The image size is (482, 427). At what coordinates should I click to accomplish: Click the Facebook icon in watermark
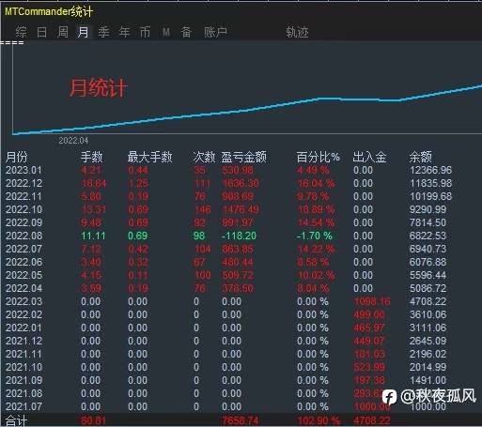coord(389,397)
